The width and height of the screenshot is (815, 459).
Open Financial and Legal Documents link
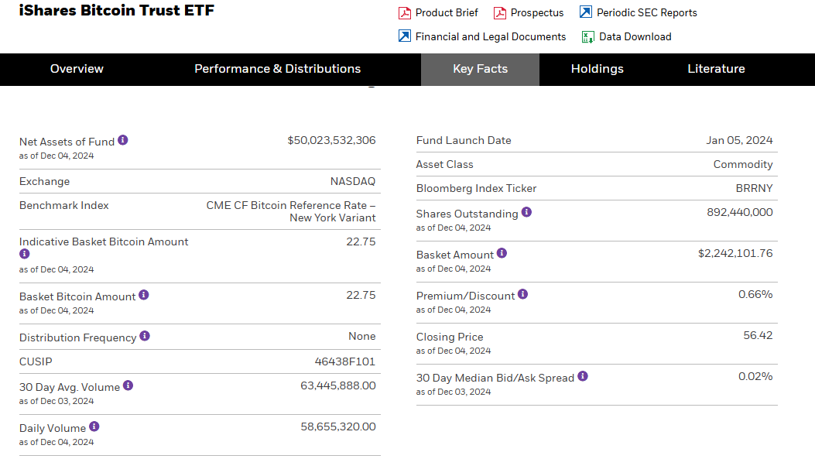pyautogui.click(x=491, y=37)
